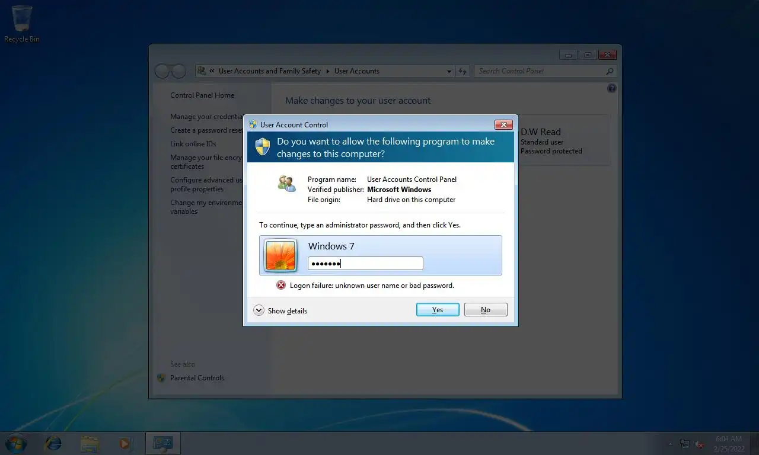The height and width of the screenshot is (455, 759).
Task: Open Parental Controls link
Action: [197, 378]
